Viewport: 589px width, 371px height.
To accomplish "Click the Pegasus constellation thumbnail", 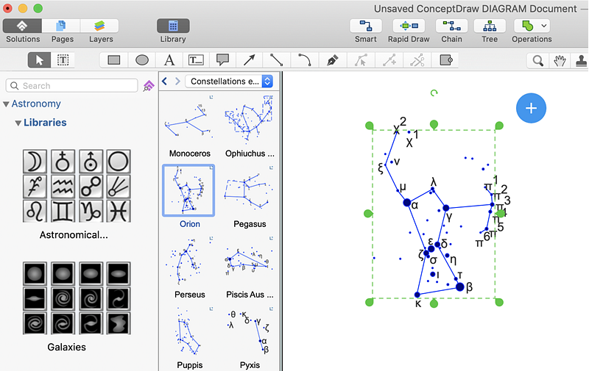I will 248,192.
